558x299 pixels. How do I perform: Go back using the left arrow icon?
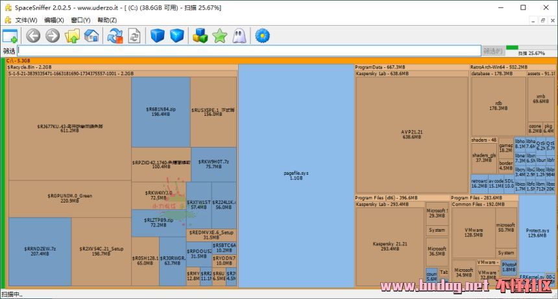click(x=33, y=36)
